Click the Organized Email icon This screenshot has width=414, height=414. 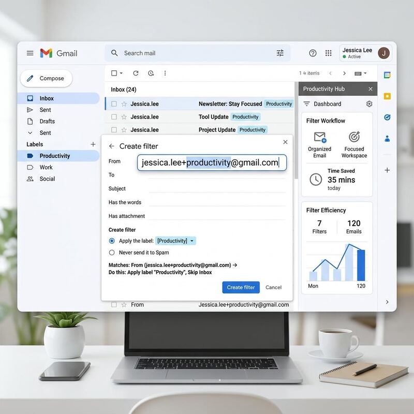[320, 137]
